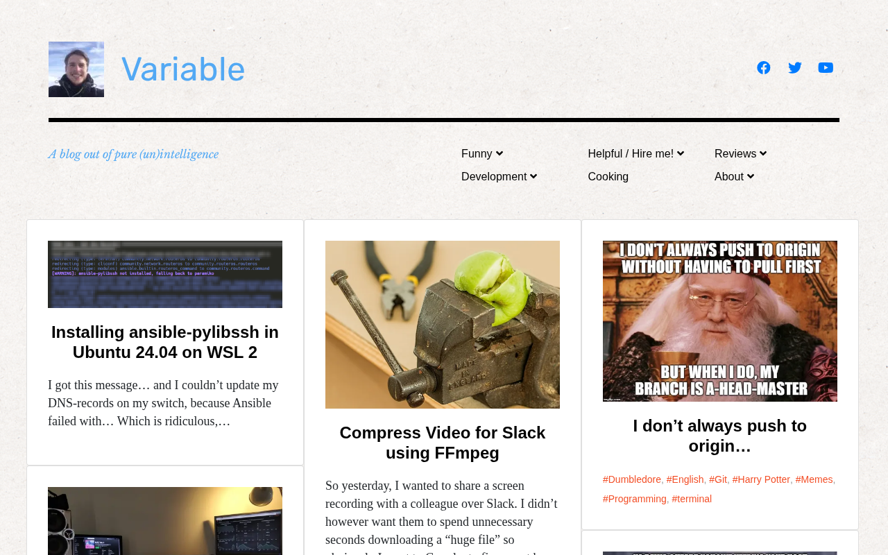This screenshot has width=888, height=555.
Task: Select the #Git tag
Action: [718, 479]
